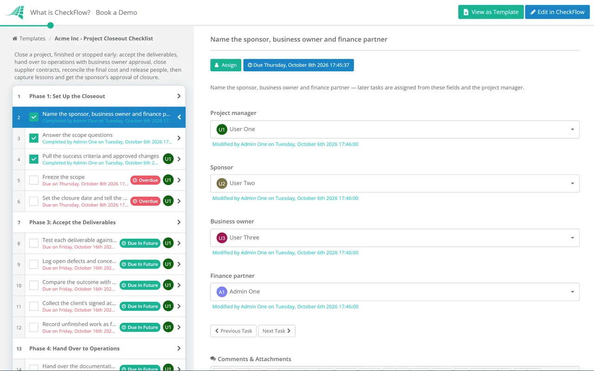Click U1 avatar on Record unfinished work row
Image resolution: width=594 pixels, height=371 pixels.
[x=168, y=327]
